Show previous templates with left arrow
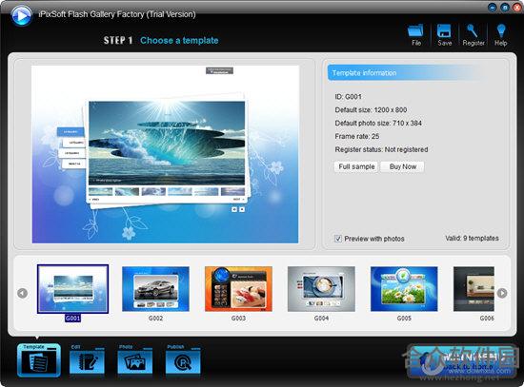The image size is (524, 387). 23,293
